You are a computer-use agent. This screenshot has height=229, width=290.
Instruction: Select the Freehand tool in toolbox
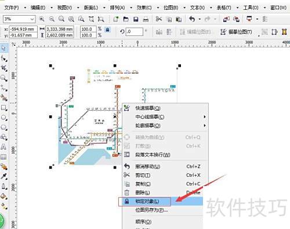[4, 88]
